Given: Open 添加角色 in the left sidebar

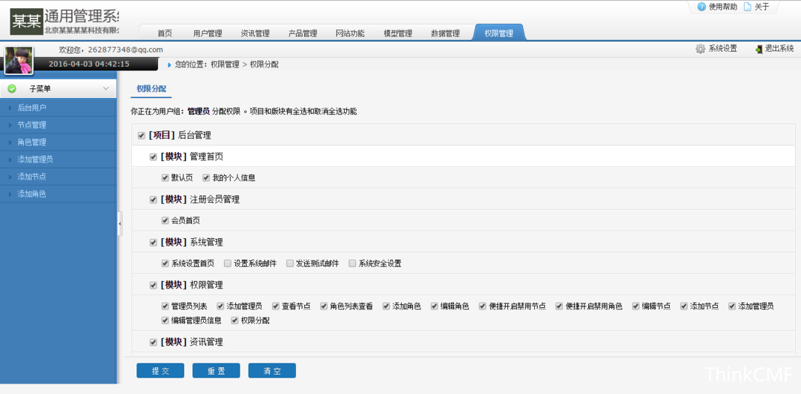Looking at the screenshot, I should (x=59, y=194).
